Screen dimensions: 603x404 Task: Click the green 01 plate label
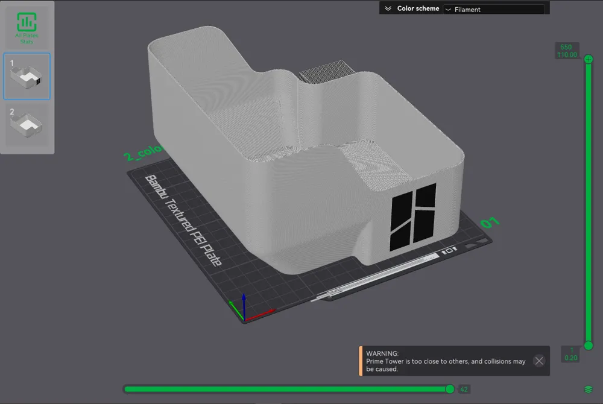(x=490, y=223)
